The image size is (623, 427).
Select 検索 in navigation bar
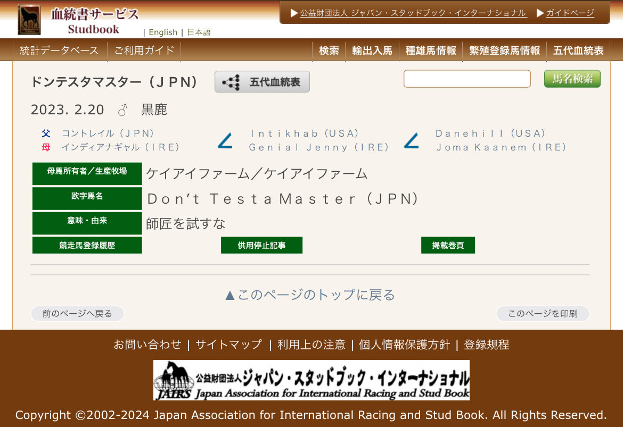[x=329, y=51]
